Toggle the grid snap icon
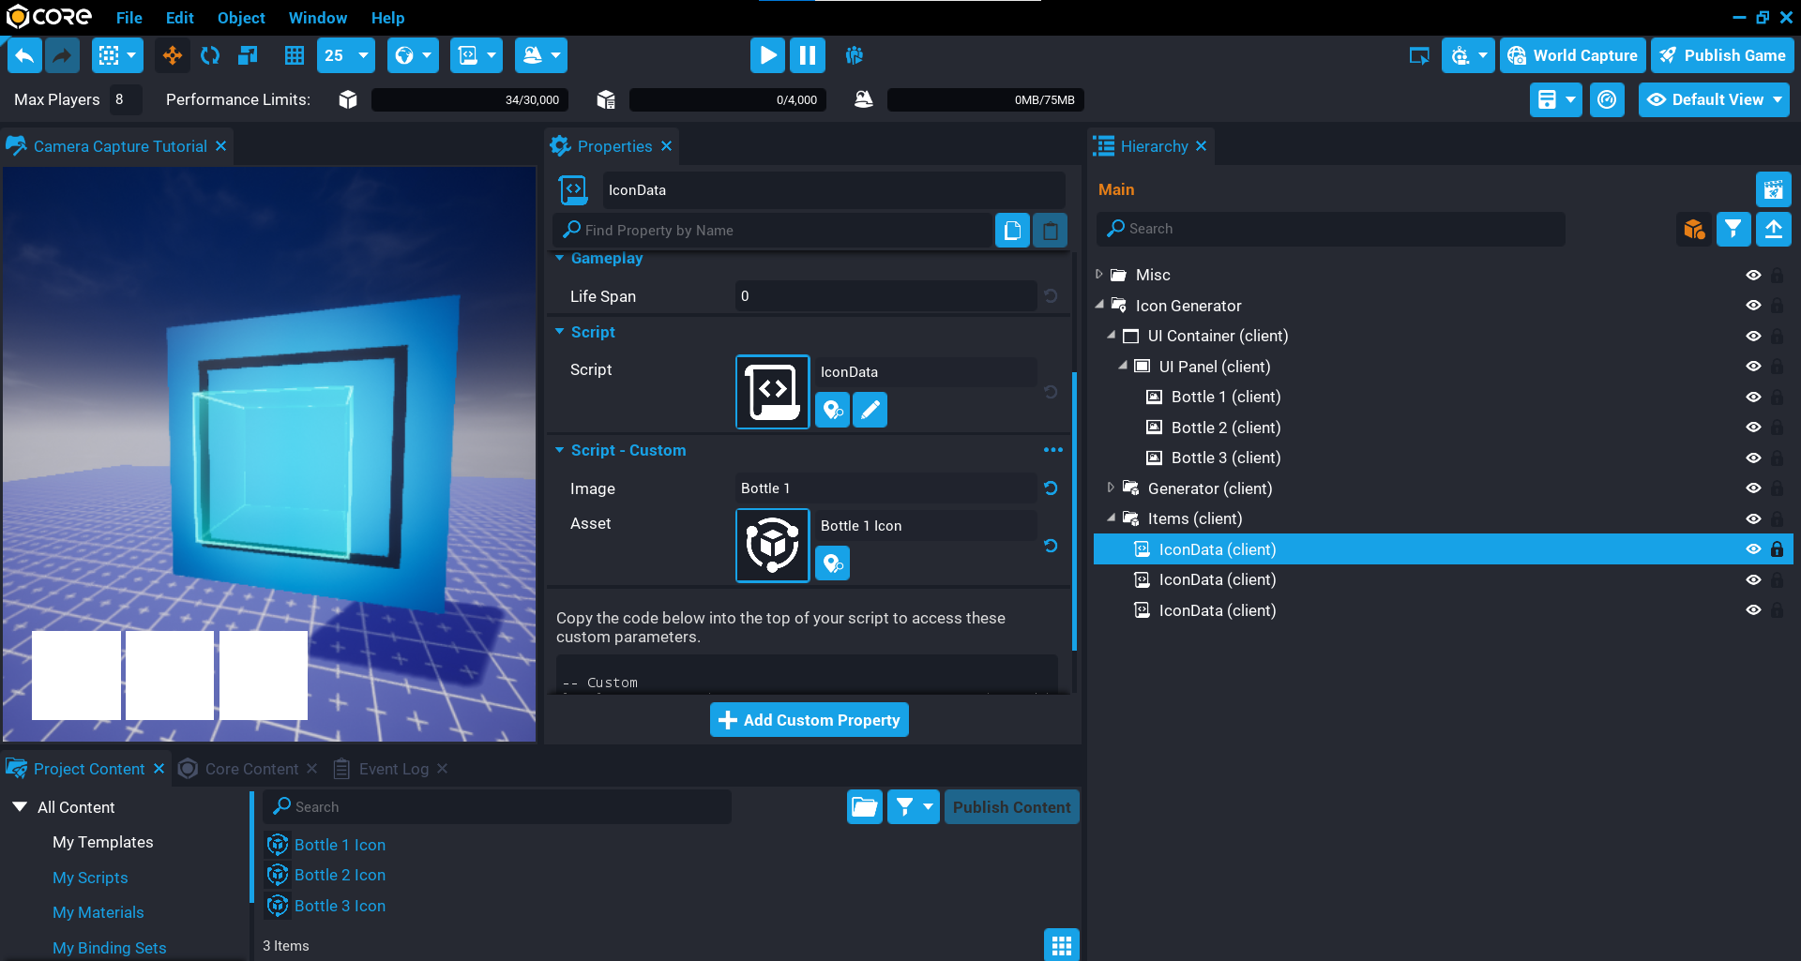 point(295,55)
